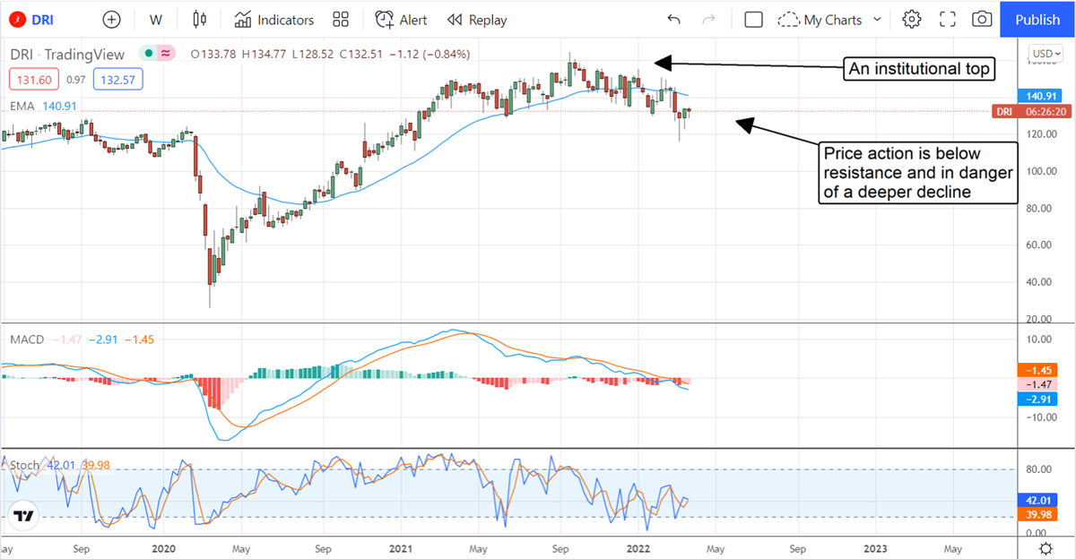Open the candlestick chart style selector
Image resolution: width=1076 pixels, height=559 pixels.
point(199,20)
